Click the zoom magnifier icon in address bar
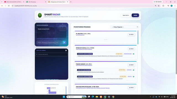177x99 pixels. tap(155, 6)
